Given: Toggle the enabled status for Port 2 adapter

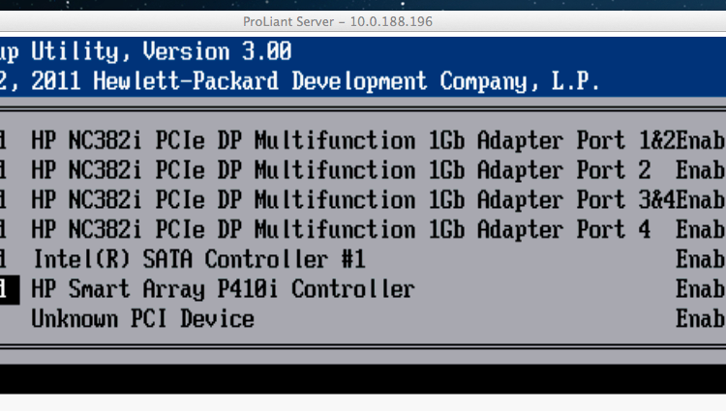Looking at the screenshot, I should 701,170.
